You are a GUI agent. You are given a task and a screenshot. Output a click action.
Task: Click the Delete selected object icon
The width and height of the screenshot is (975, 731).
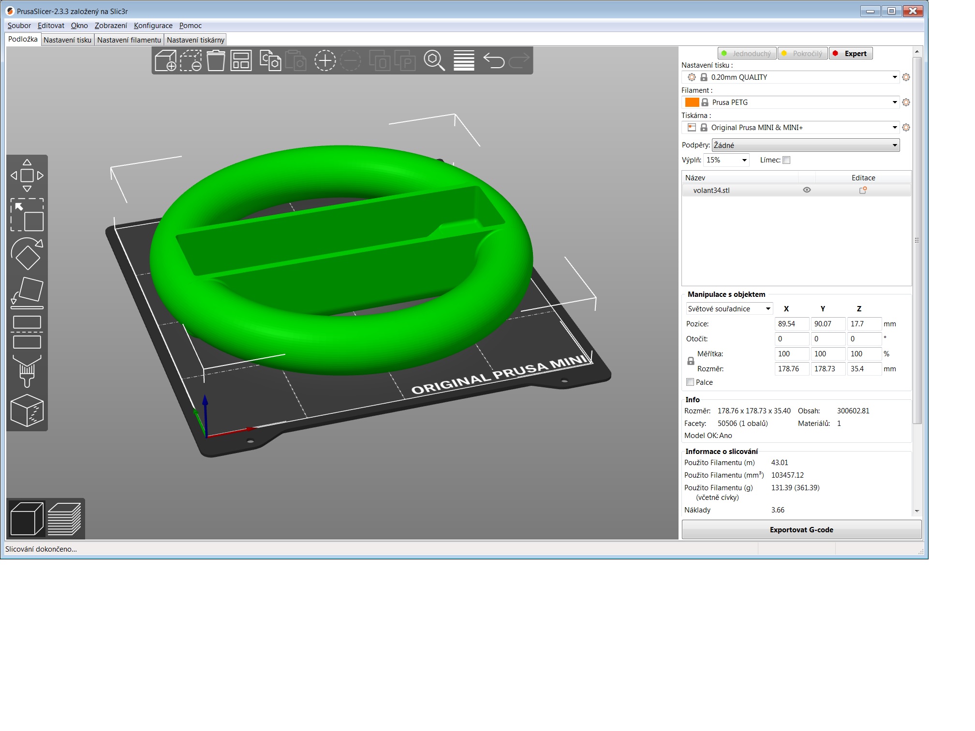tap(191, 61)
